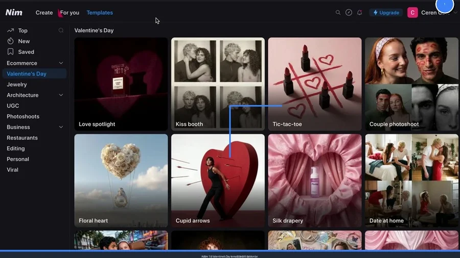
Task: Open the Silk drapery template
Action: pos(314,180)
